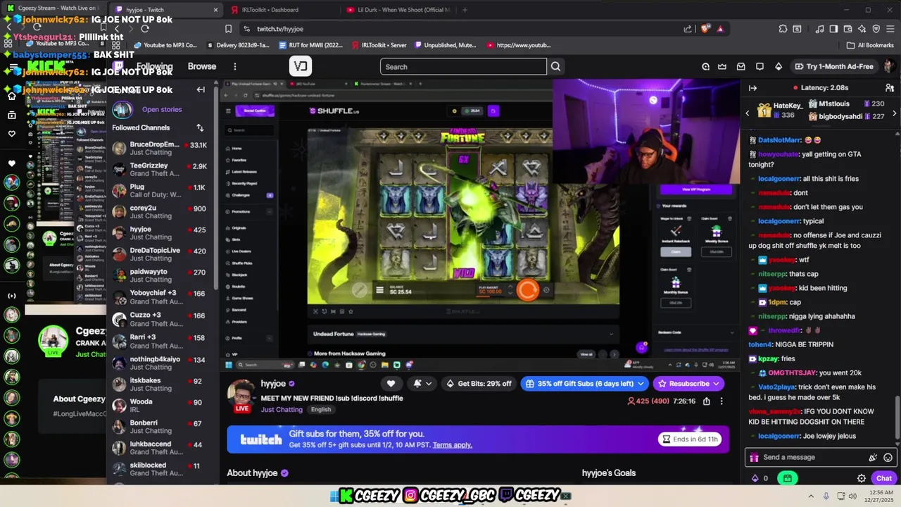Click the Chat send button
This screenshot has width=901, height=507.
884,478
